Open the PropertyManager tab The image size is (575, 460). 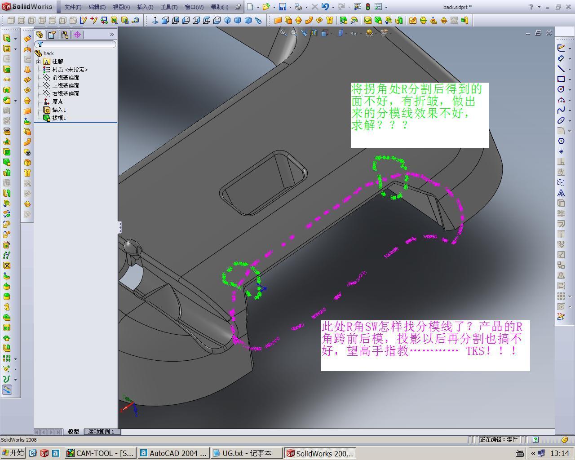pyautogui.click(x=52, y=35)
